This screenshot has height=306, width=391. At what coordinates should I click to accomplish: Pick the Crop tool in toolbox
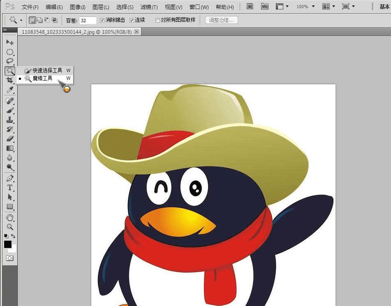tap(10, 80)
